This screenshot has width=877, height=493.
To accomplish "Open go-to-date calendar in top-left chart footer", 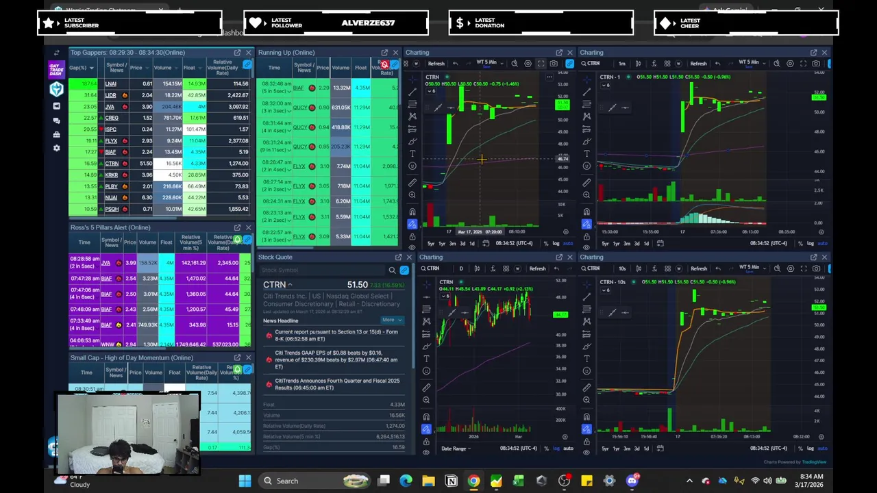I will pos(486,244).
